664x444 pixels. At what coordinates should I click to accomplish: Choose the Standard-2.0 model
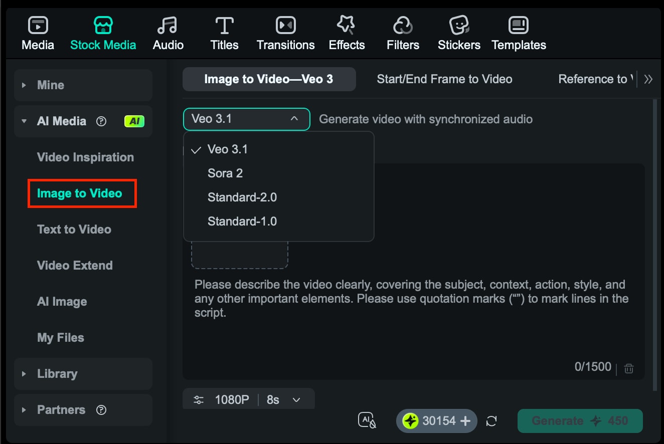(x=242, y=197)
